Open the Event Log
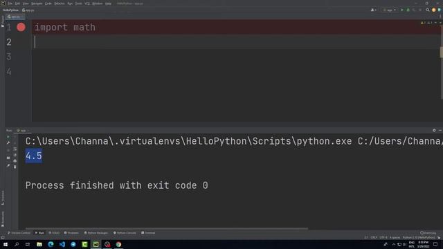This screenshot has height=249, width=443. click(x=428, y=233)
